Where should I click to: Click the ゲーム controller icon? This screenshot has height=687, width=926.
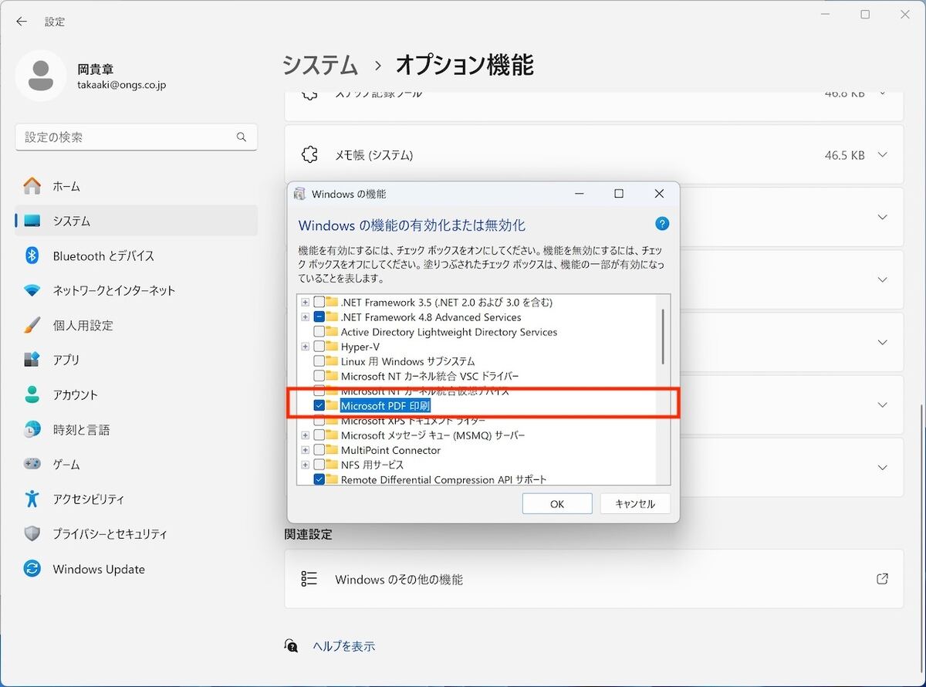point(32,464)
